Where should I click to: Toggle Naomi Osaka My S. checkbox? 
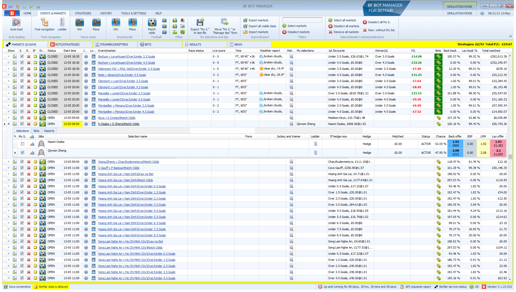(22, 144)
